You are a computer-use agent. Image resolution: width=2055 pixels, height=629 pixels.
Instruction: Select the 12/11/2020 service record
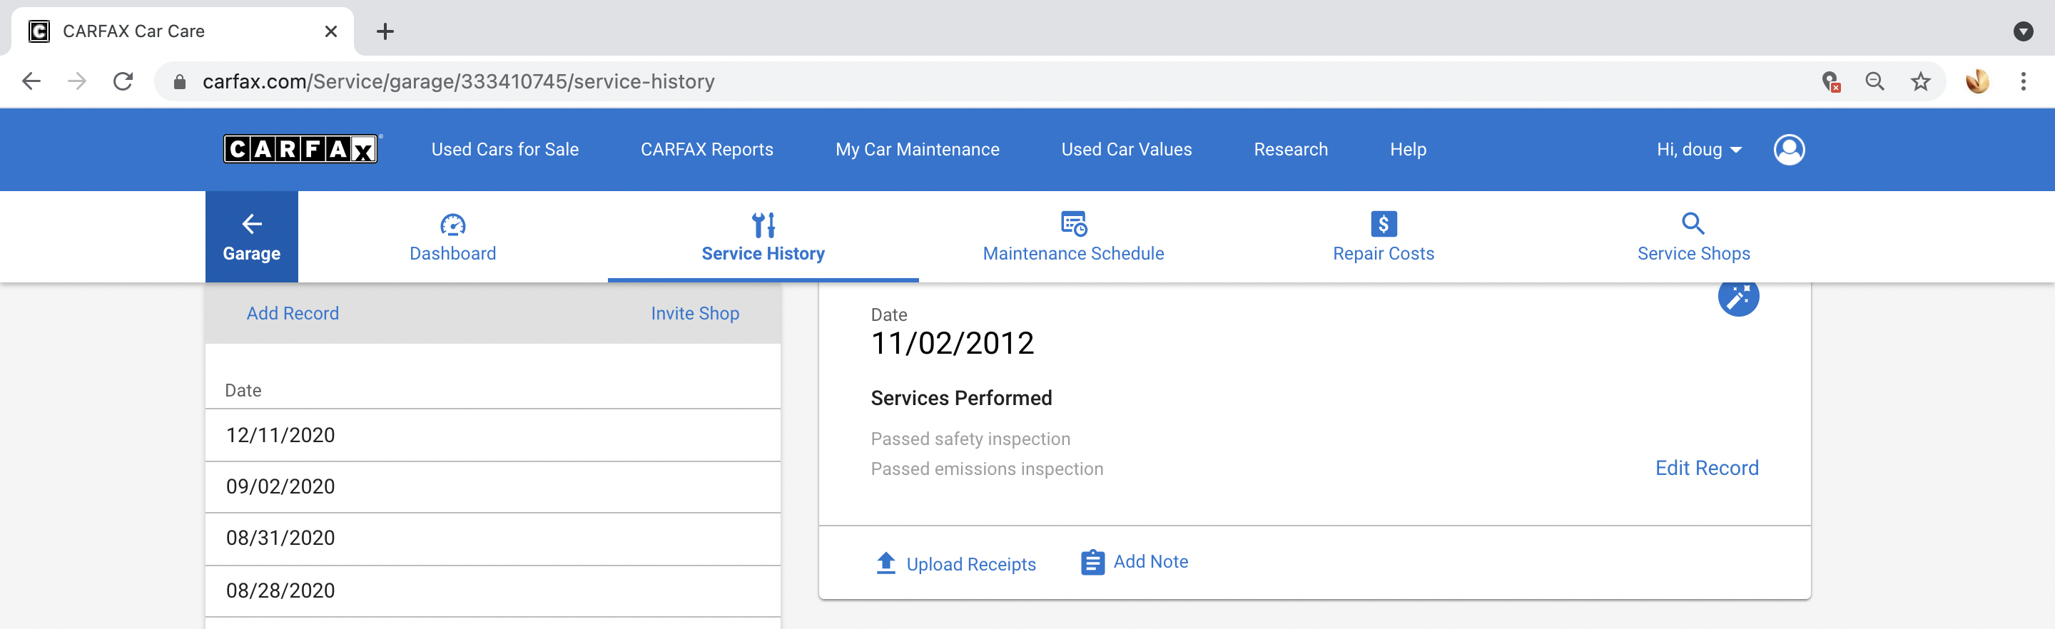point(493,435)
